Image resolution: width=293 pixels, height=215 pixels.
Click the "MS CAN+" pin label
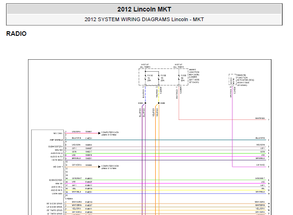58,167
